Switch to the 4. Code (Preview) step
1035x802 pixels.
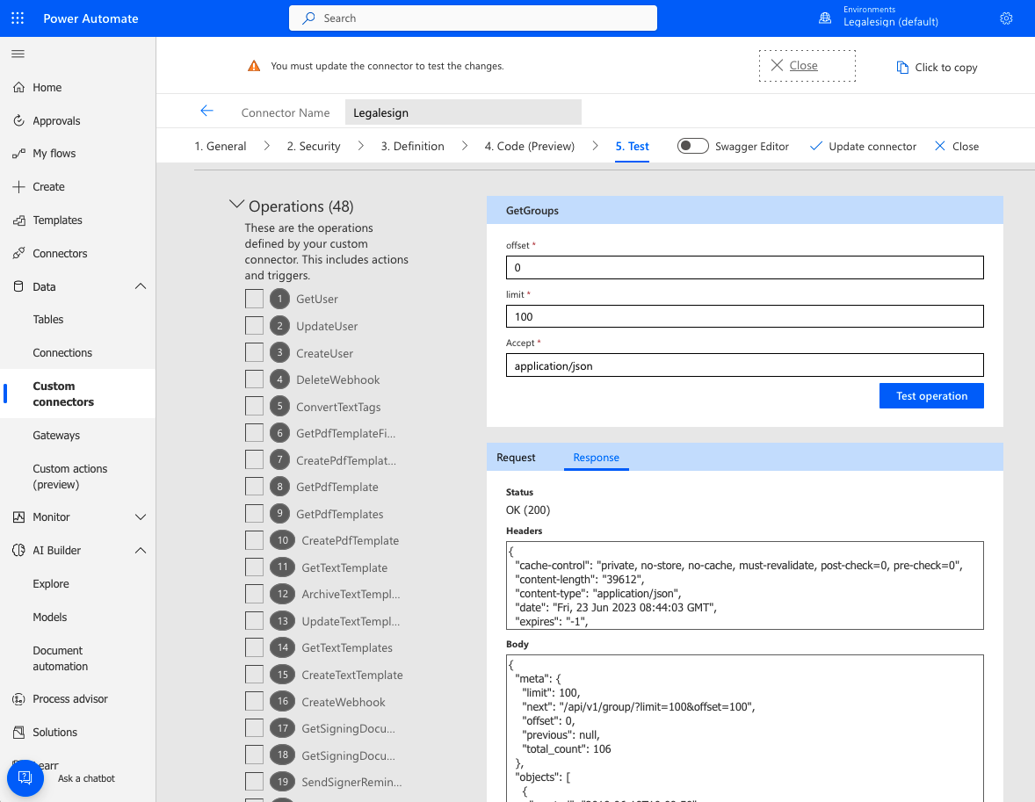pos(530,147)
